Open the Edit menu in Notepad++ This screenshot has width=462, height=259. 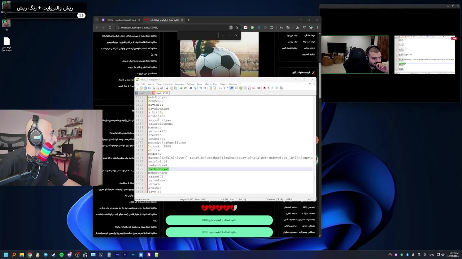143,84
